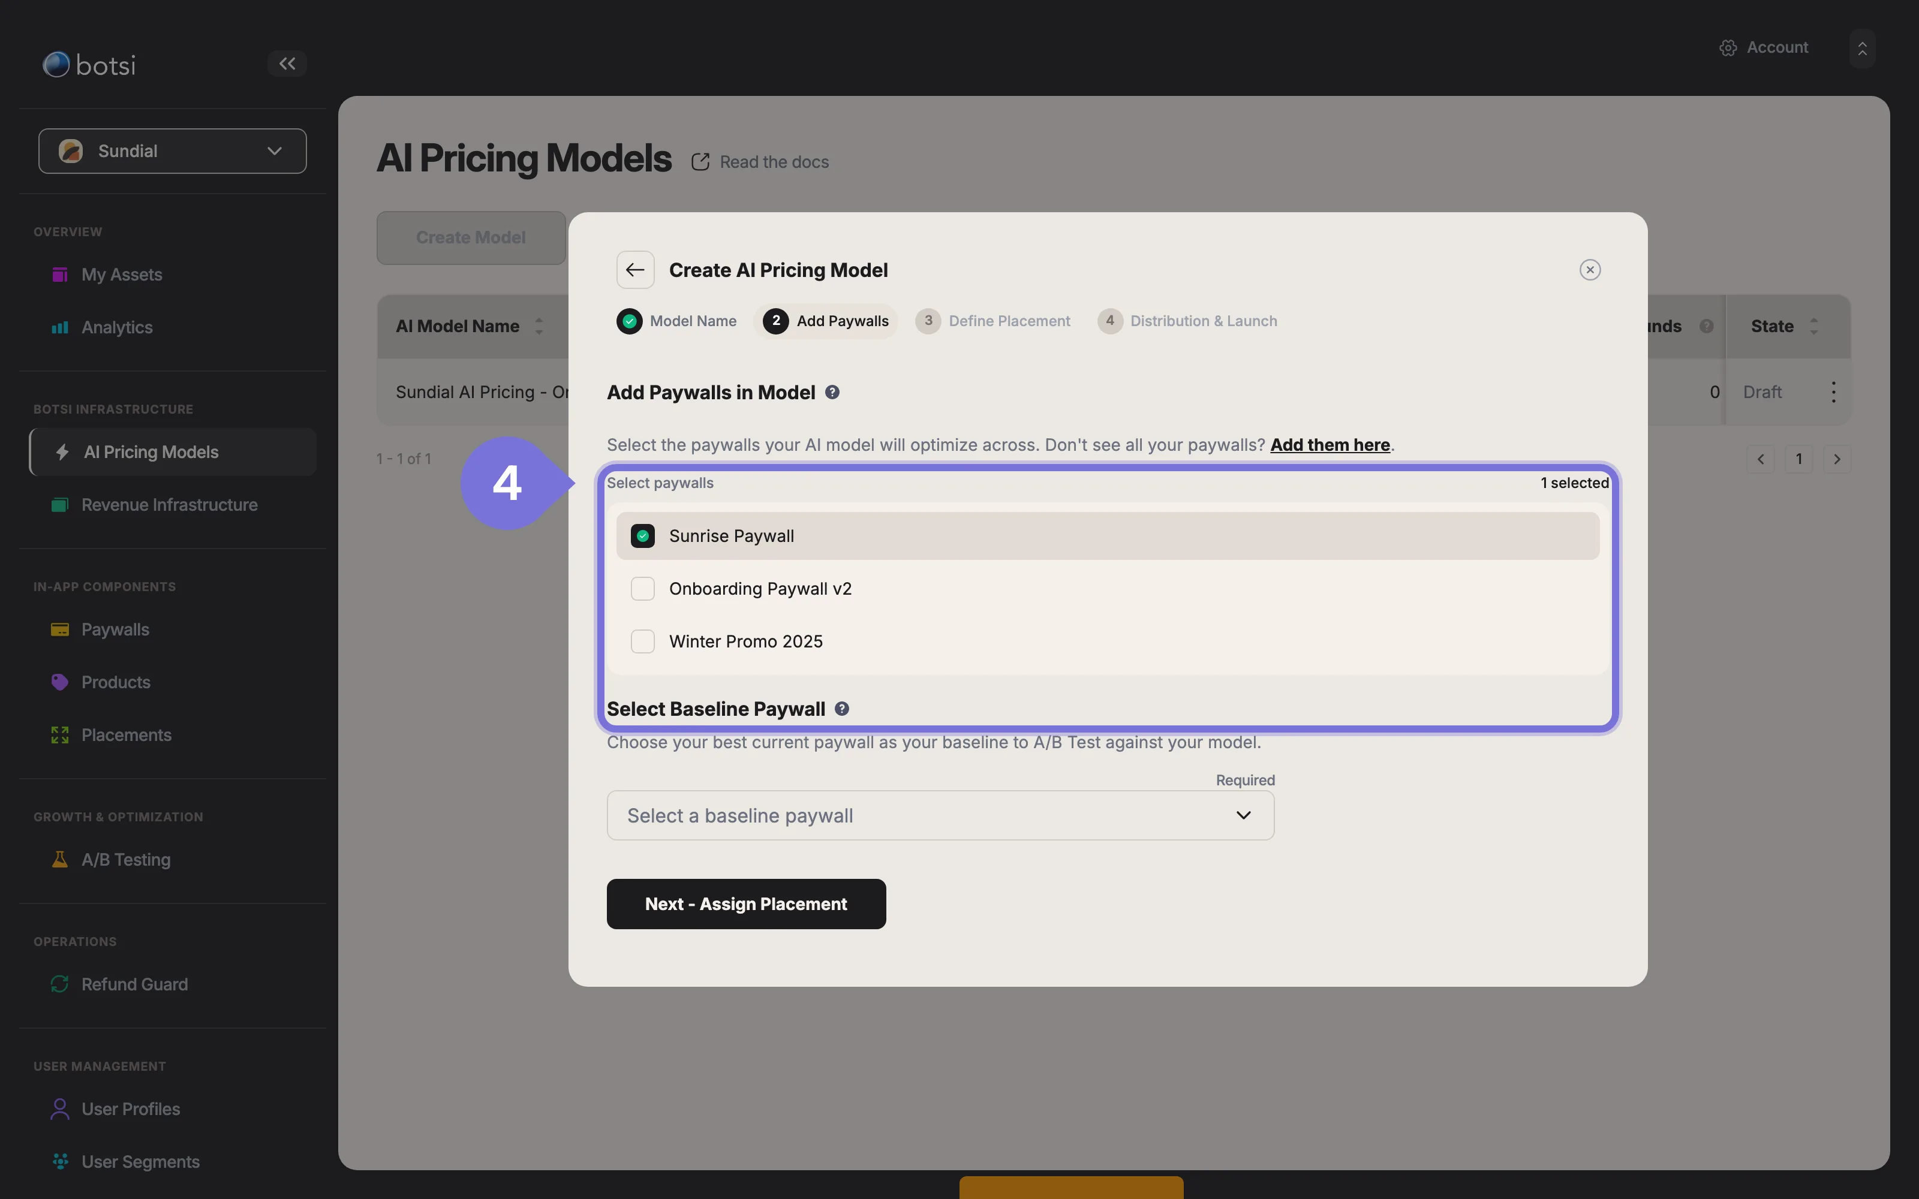Follow the Add them here link
Image resolution: width=1919 pixels, height=1199 pixels.
click(1330, 445)
